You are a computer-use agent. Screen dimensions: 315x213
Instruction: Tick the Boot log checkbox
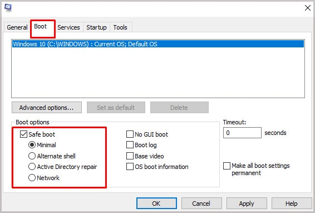[x=130, y=145]
